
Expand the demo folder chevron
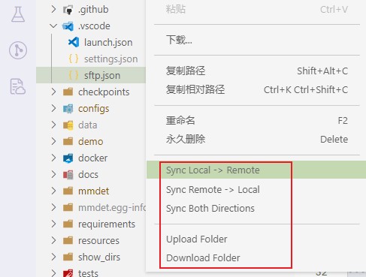coord(53,141)
